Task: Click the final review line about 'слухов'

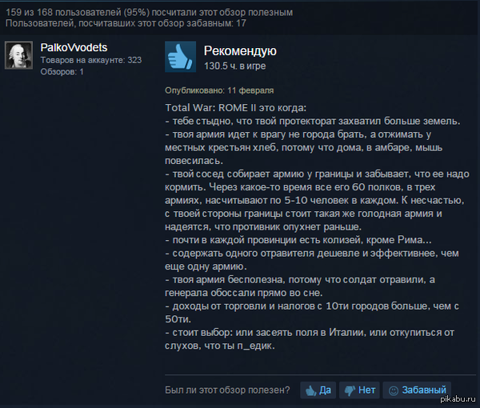Action: 220,346
